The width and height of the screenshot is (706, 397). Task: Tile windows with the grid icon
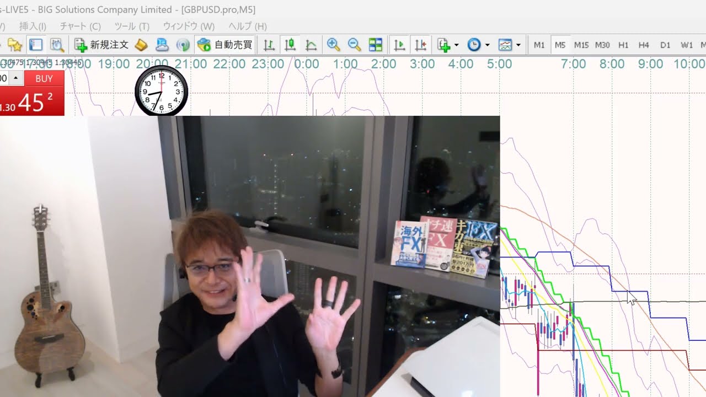tap(376, 45)
